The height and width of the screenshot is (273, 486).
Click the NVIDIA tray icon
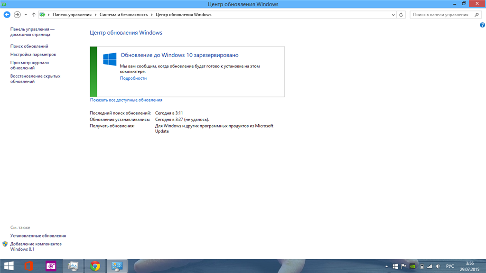[412, 266]
